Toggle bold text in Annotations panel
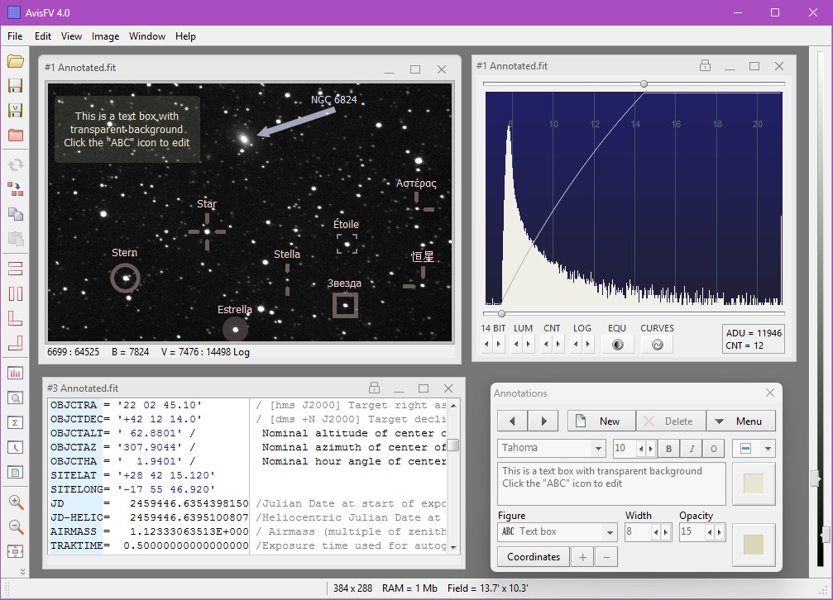 (668, 448)
